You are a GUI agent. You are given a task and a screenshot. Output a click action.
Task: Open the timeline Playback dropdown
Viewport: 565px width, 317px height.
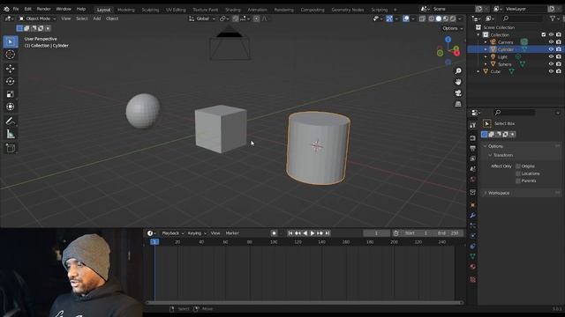[173, 233]
